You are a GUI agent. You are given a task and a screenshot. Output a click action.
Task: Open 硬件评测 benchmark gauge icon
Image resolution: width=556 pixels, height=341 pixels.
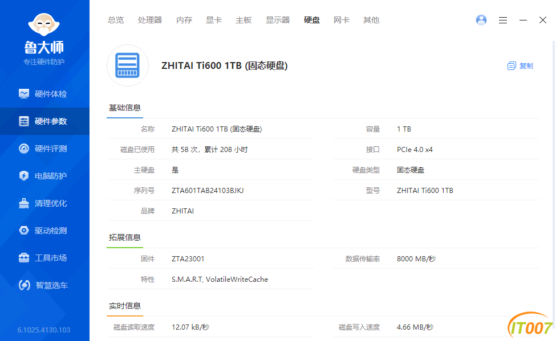tap(24, 149)
